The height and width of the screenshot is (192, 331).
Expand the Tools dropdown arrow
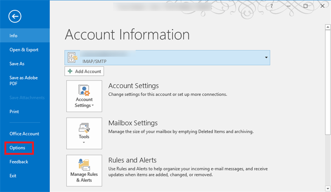[x=84, y=142]
